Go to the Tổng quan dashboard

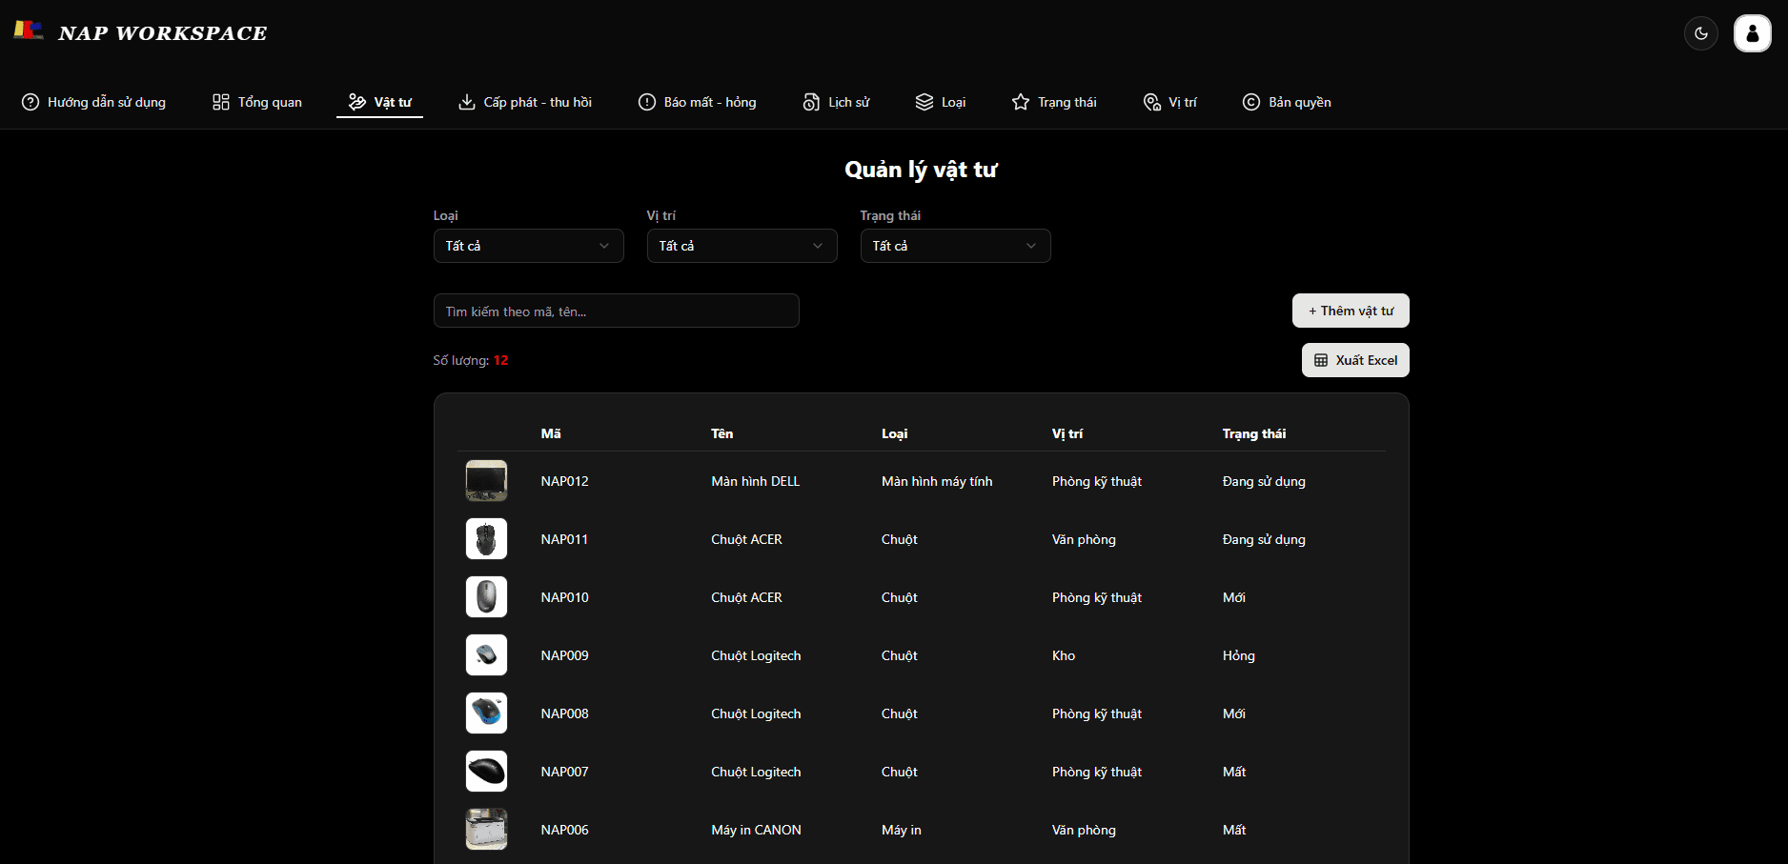point(257,102)
